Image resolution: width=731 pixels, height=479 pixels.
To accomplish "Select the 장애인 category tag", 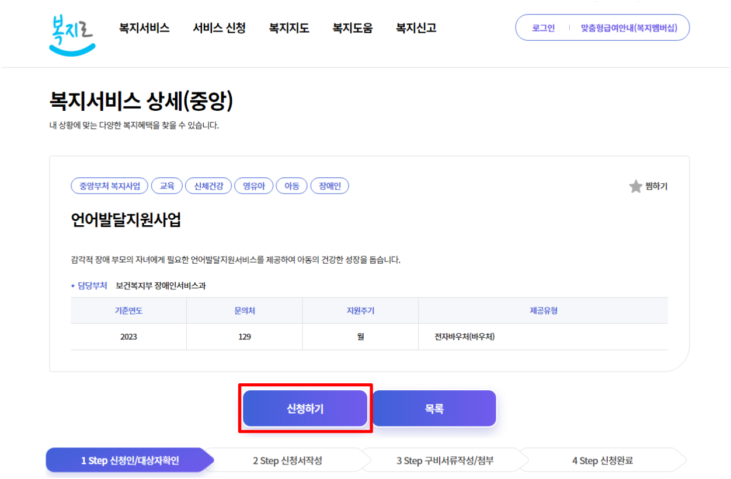I will click(x=329, y=186).
